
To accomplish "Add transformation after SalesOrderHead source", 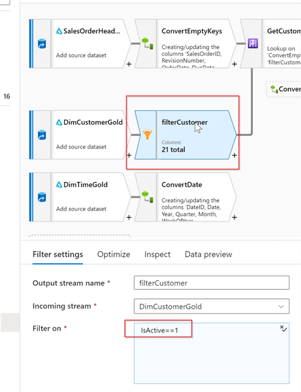I will pos(129,64).
